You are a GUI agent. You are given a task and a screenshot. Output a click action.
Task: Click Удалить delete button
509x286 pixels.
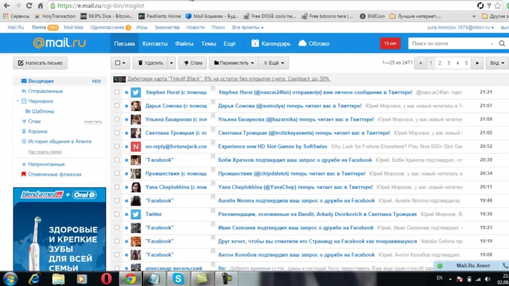tap(151, 63)
